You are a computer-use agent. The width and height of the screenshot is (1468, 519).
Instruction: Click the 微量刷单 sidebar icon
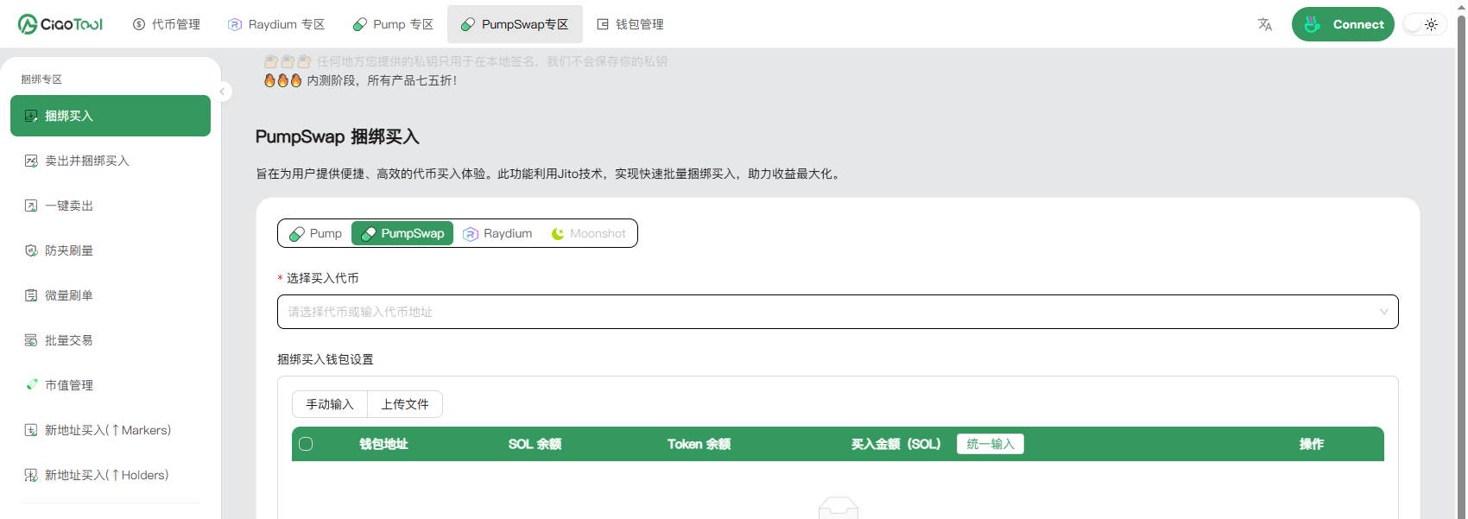pyautogui.click(x=31, y=295)
